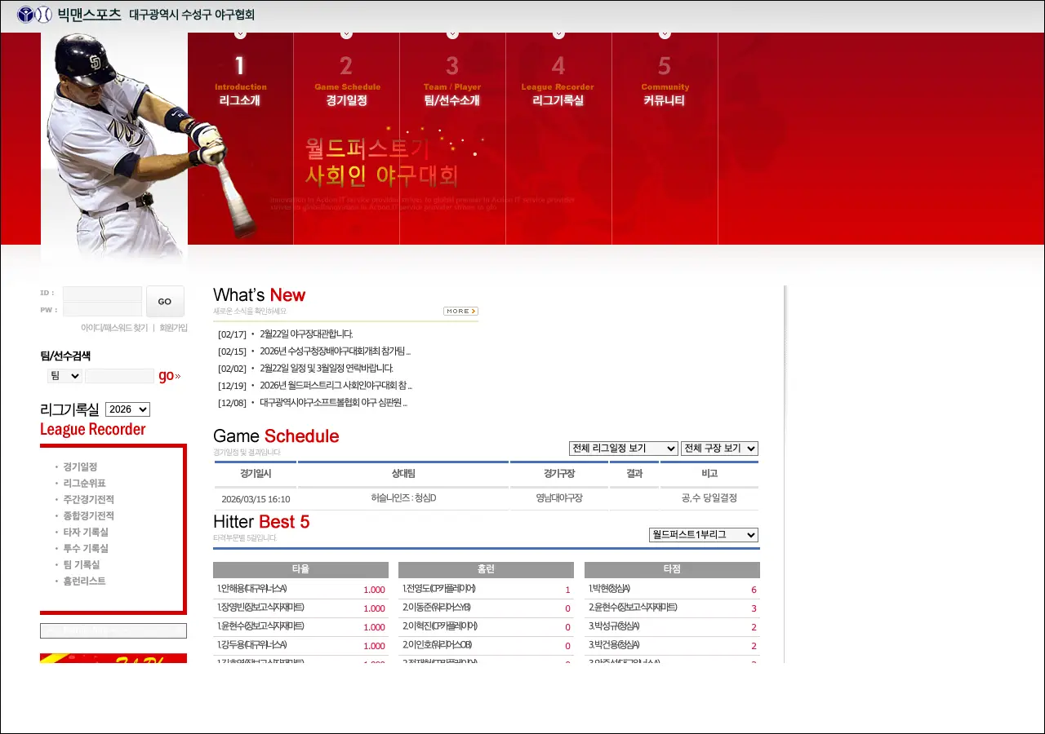Open the 홈런리스트 sidebar link
The width and height of the screenshot is (1045, 734).
(x=84, y=581)
